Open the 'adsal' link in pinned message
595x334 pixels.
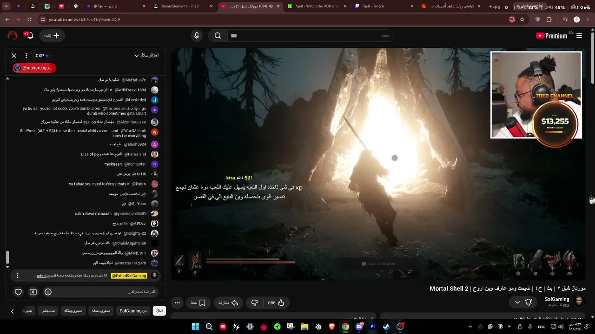(x=41, y=276)
